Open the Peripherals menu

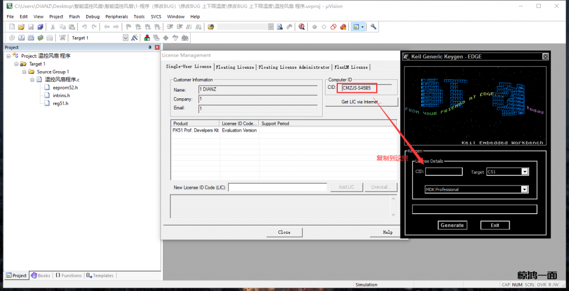pos(116,17)
